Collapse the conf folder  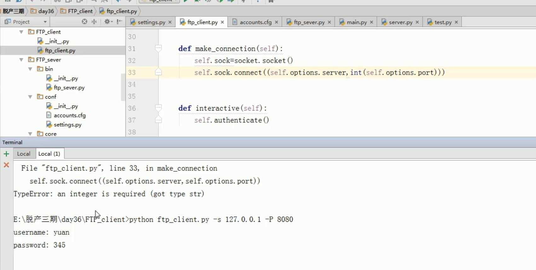(x=30, y=97)
